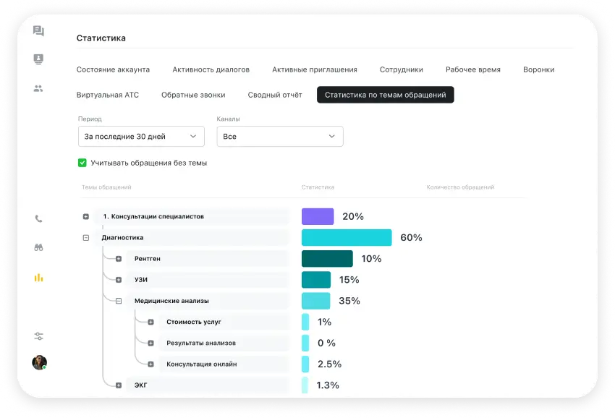The width and height of the screenshot is (615, 418).
Task: Collapse the 'Медицинские анализы' node
Action: coord(119,301)
